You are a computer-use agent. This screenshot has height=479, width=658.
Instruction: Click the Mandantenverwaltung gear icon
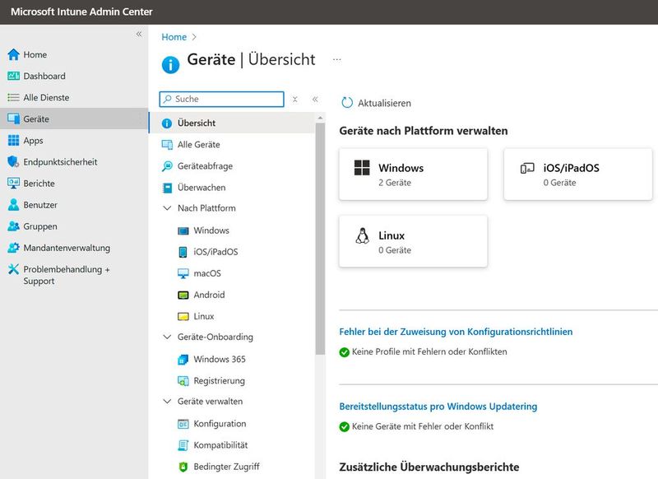(x=13, y=248)
